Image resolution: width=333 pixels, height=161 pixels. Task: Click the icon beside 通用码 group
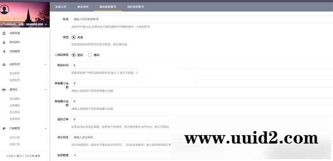pos(4,90)
